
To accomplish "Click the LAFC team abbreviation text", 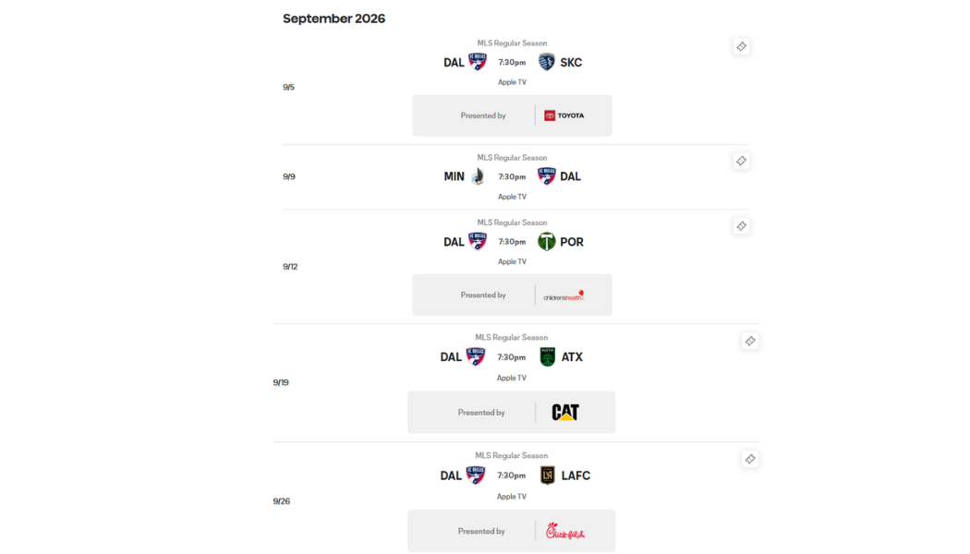I will [x=576, y=476].
